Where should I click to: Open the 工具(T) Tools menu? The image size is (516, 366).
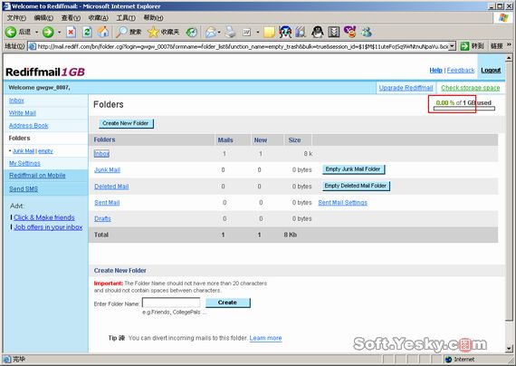[126, 18]
